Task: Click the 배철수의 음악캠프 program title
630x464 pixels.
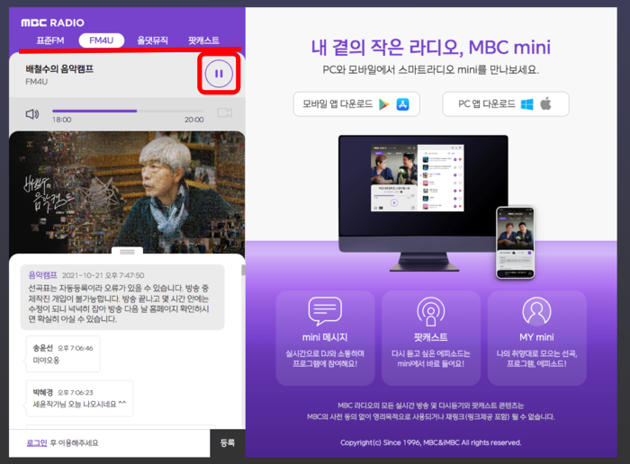Action: 59,69
